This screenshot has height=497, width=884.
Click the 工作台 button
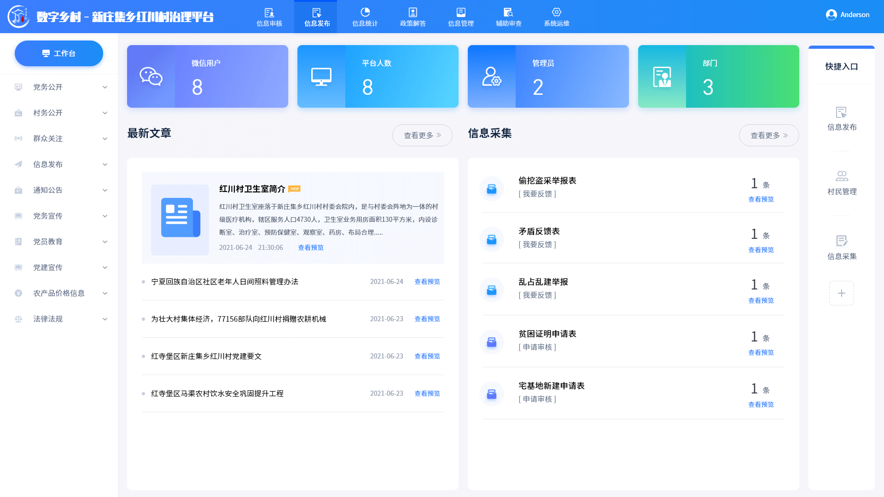tap(59, 53)
